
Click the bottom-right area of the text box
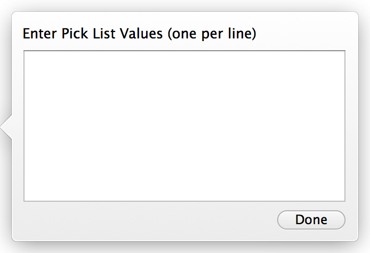(337, 194)
